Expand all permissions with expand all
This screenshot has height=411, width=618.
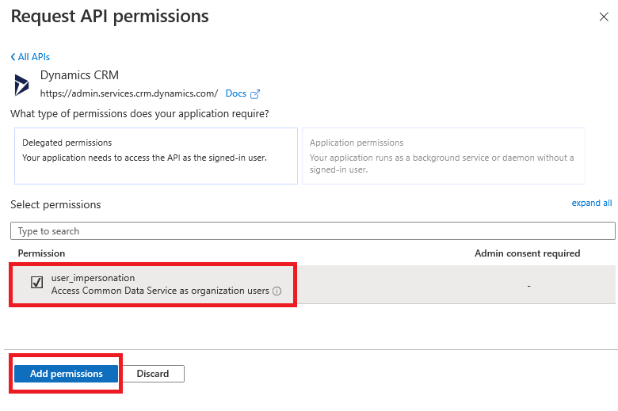tap(591, 203)
